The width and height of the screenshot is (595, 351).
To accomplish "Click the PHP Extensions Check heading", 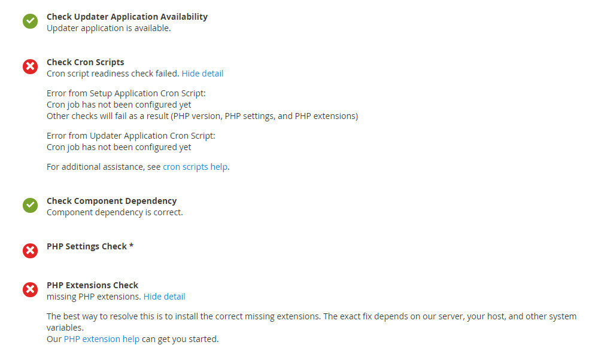I will (92, 285).
